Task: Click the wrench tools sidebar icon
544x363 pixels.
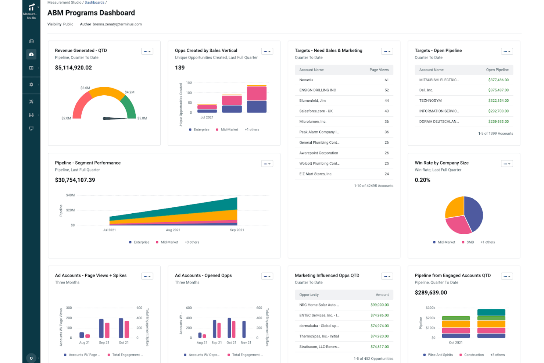Action: click(31, 102)
